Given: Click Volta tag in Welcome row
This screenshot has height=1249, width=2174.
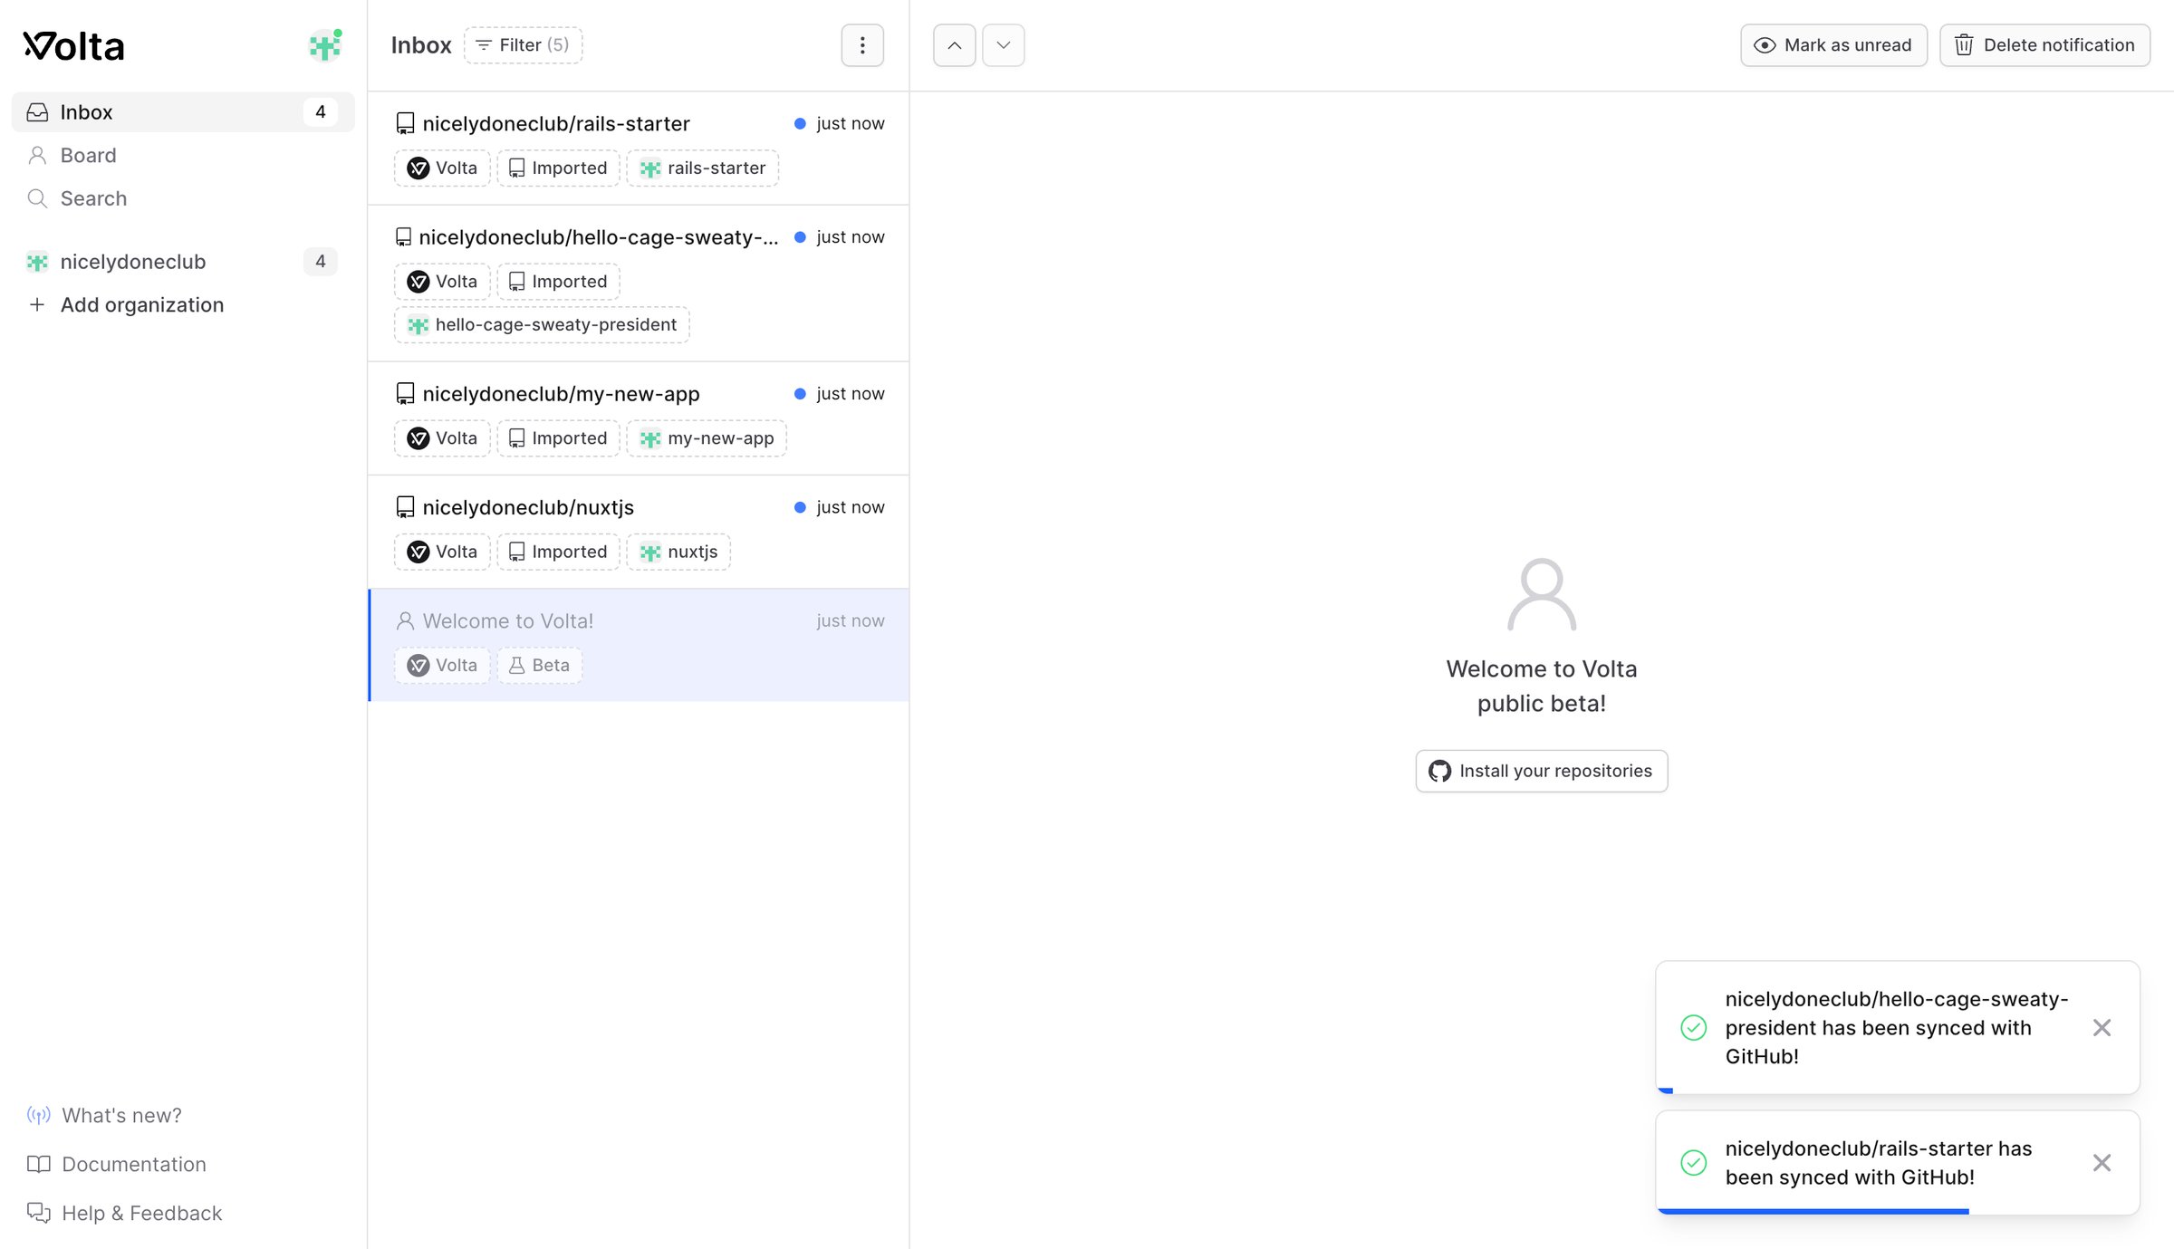Looking at the screenshot, I should click(x=442, y=666).
